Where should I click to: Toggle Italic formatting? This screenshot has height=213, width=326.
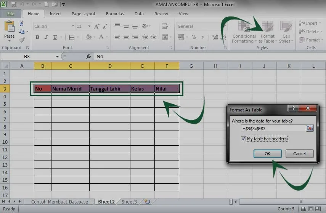46,37
